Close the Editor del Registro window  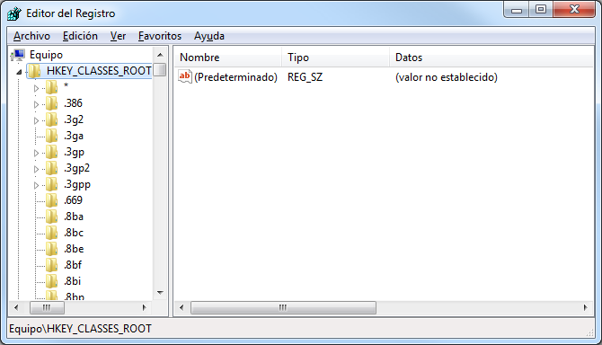tap(574, 10)
